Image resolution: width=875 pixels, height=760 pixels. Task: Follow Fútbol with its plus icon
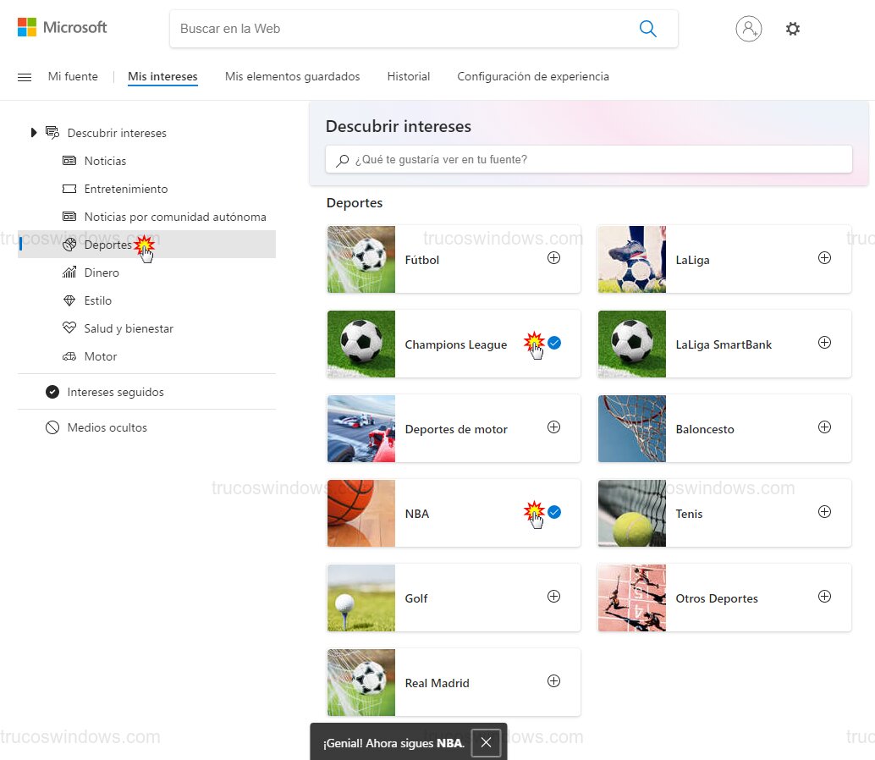click(x=553, y=258)
